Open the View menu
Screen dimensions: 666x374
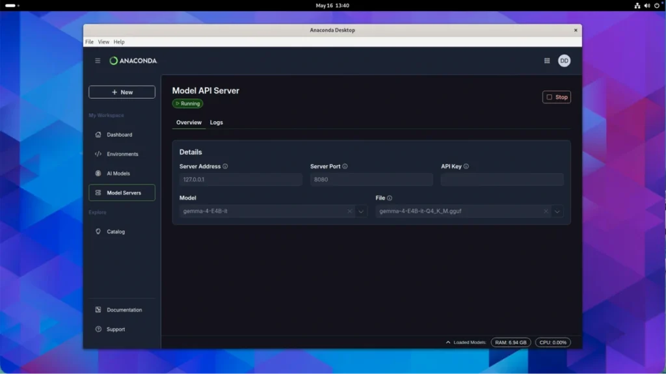pos(103,42)
